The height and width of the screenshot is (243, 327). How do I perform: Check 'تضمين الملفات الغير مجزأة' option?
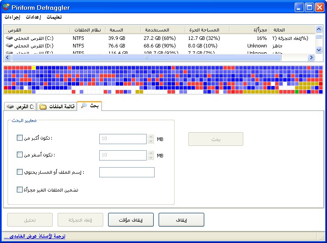point(19,189)
